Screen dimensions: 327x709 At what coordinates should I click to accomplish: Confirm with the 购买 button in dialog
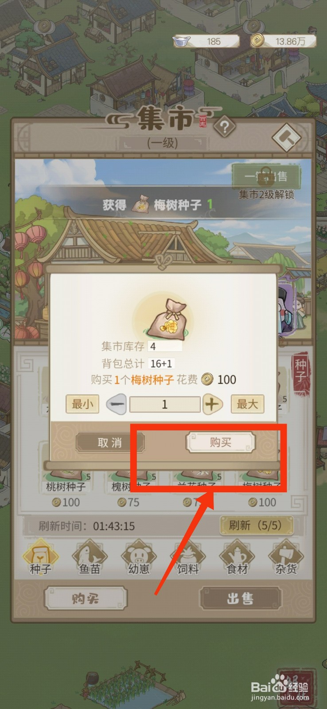click(221, 442)
